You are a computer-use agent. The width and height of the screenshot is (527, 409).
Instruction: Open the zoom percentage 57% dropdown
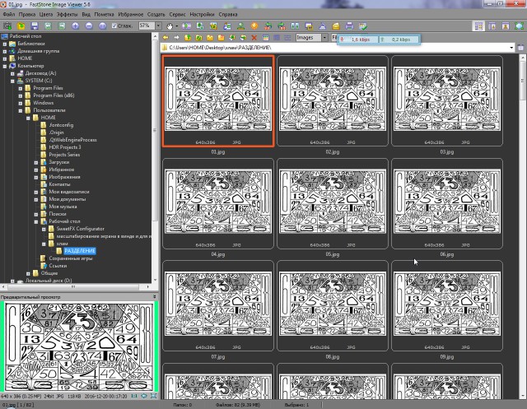click(159, 26)
